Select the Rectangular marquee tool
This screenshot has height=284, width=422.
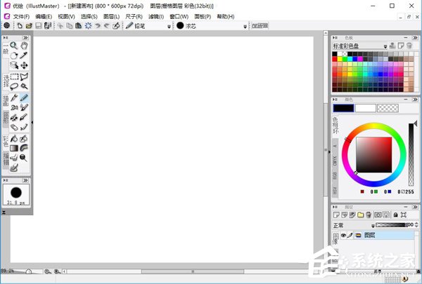14,76
